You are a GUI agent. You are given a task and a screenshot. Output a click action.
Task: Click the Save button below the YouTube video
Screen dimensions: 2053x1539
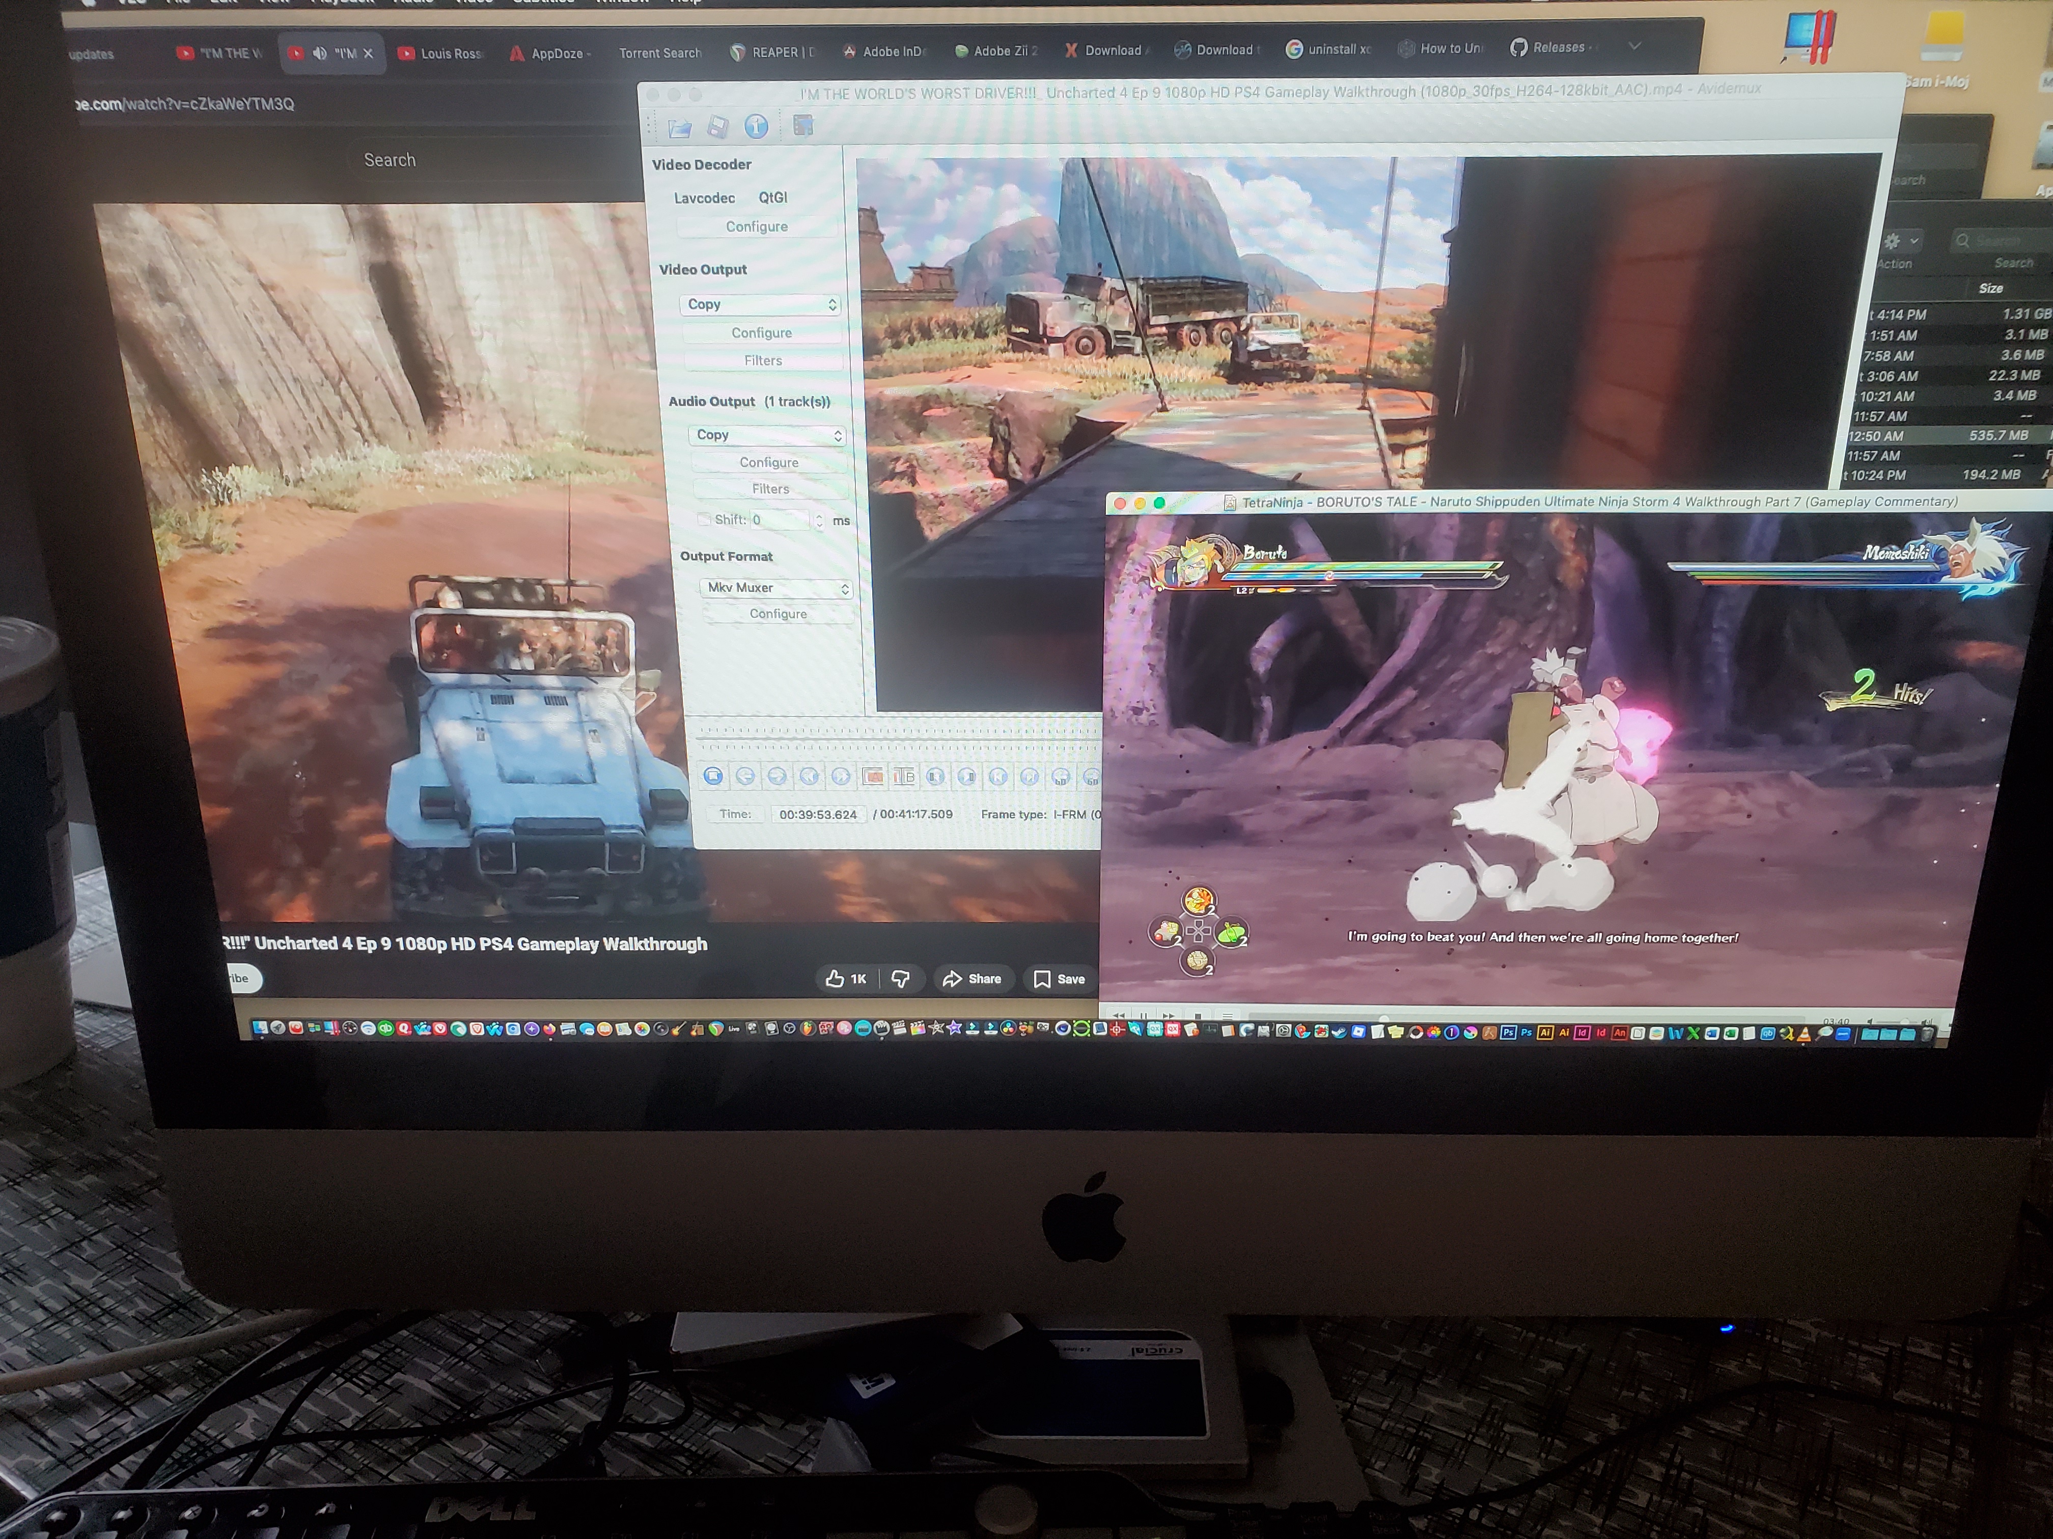1059,979
